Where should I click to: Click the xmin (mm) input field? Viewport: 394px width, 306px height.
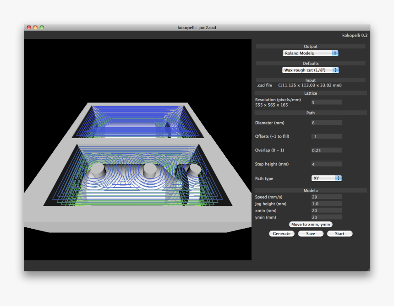[326, 210]
